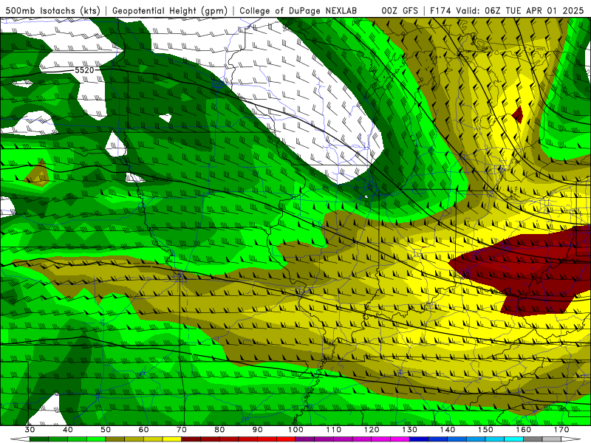Click the bright red swatch ending at 100
This screenshot has height=443, width=591.
286,439
